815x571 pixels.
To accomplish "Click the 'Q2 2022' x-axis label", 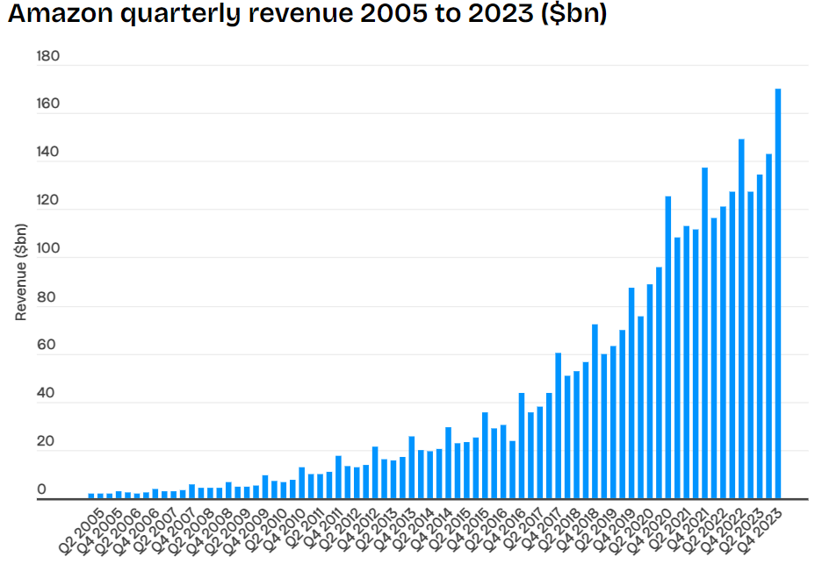I will coord(705,532).
